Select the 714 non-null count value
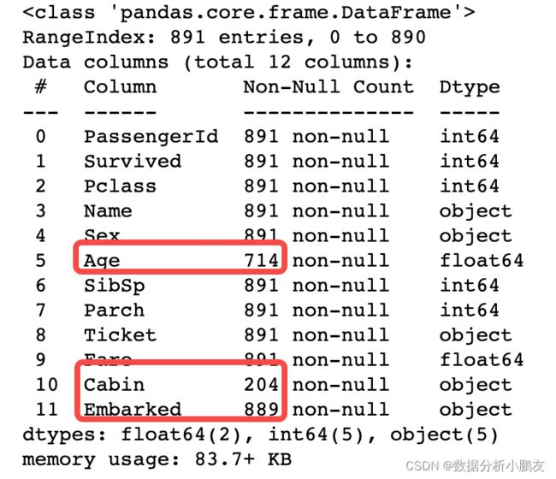The width and height of the screenshot is (556, 479). [262, 261]
